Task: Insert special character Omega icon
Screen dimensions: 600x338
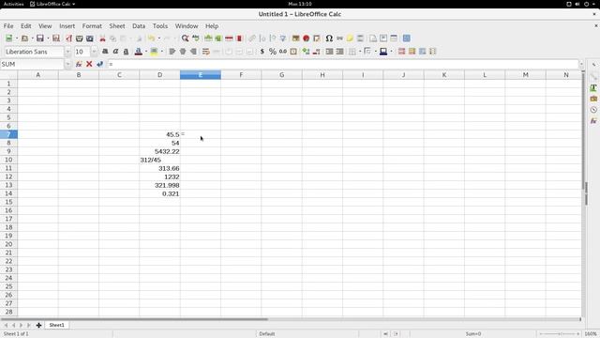Action: point(329,38)
